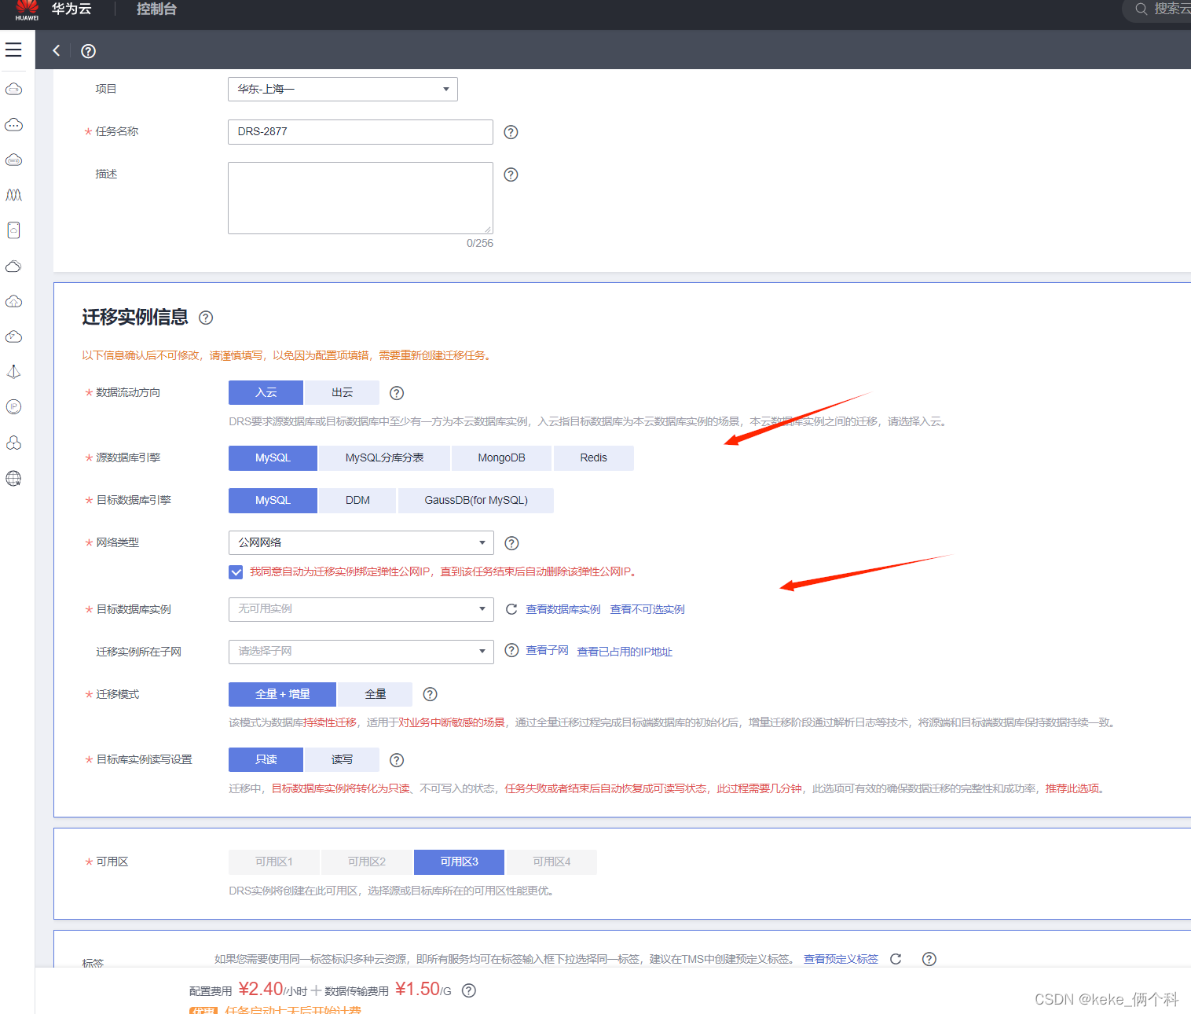Choose DDM as target database engine
Viewport: 1191px width, 1014px height.
click(357, 501)
